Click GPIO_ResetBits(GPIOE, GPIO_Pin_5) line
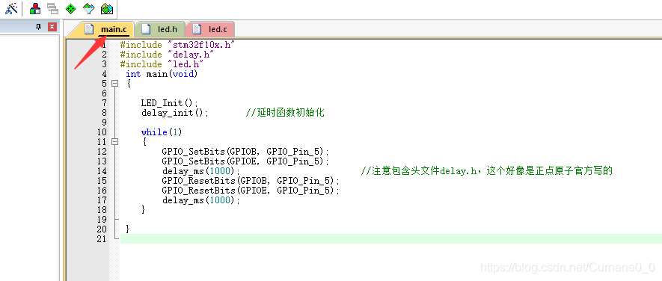Viewport: 662px width, 281px height. pos(251,191)
